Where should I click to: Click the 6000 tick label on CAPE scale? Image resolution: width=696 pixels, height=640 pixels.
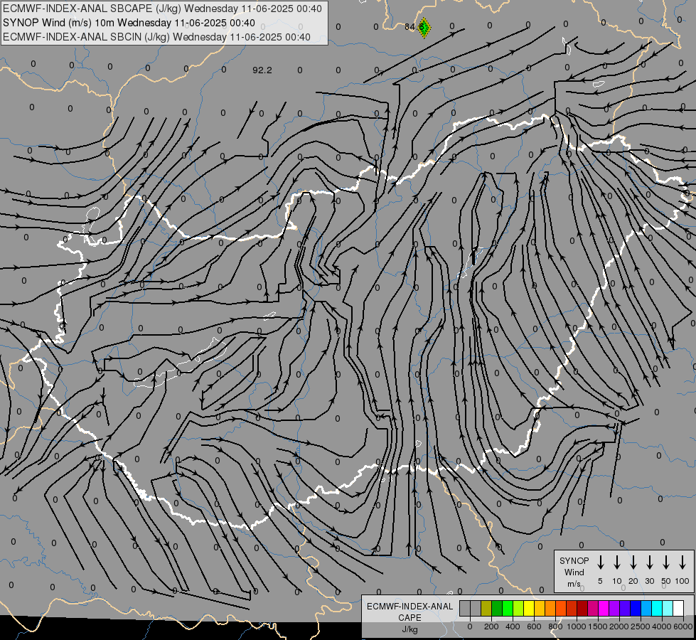[683, 626]
